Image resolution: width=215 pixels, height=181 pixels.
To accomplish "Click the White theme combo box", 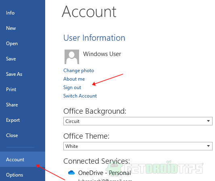I will tap(138, 146).
